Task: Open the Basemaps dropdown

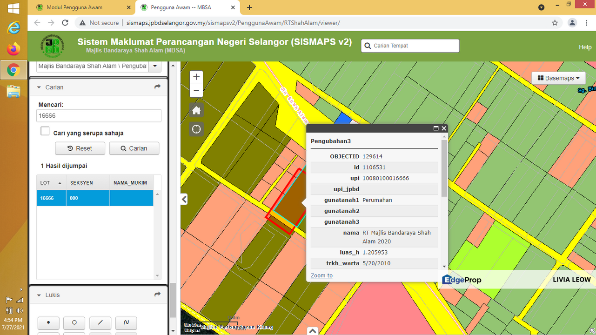Action: coord(558,78)
